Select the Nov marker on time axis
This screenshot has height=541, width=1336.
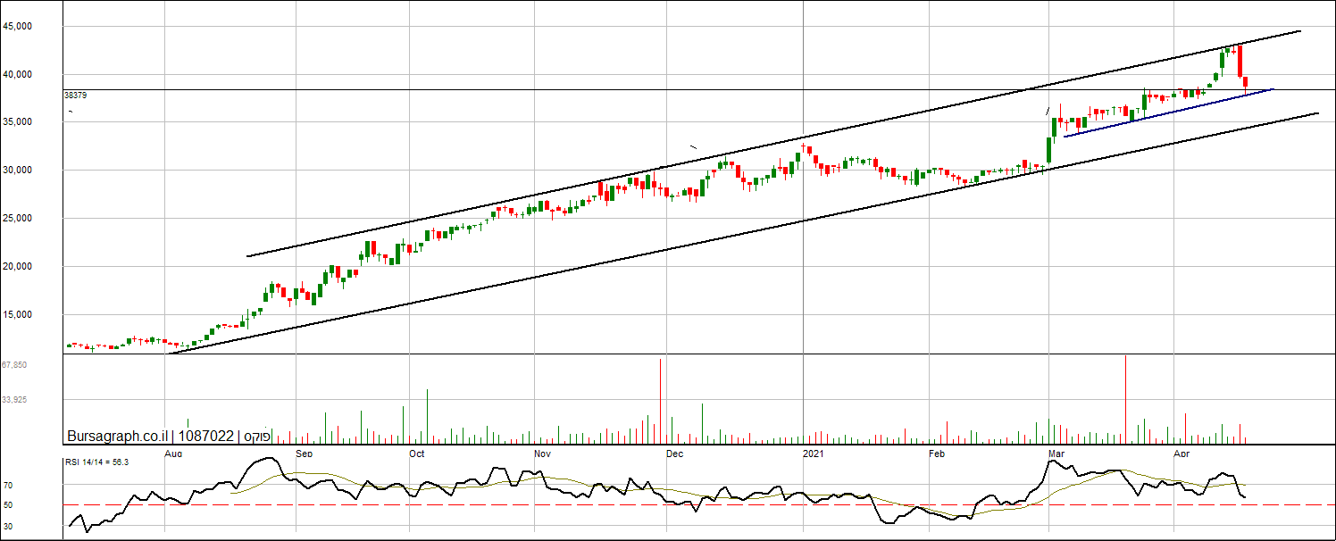[542, 454]
